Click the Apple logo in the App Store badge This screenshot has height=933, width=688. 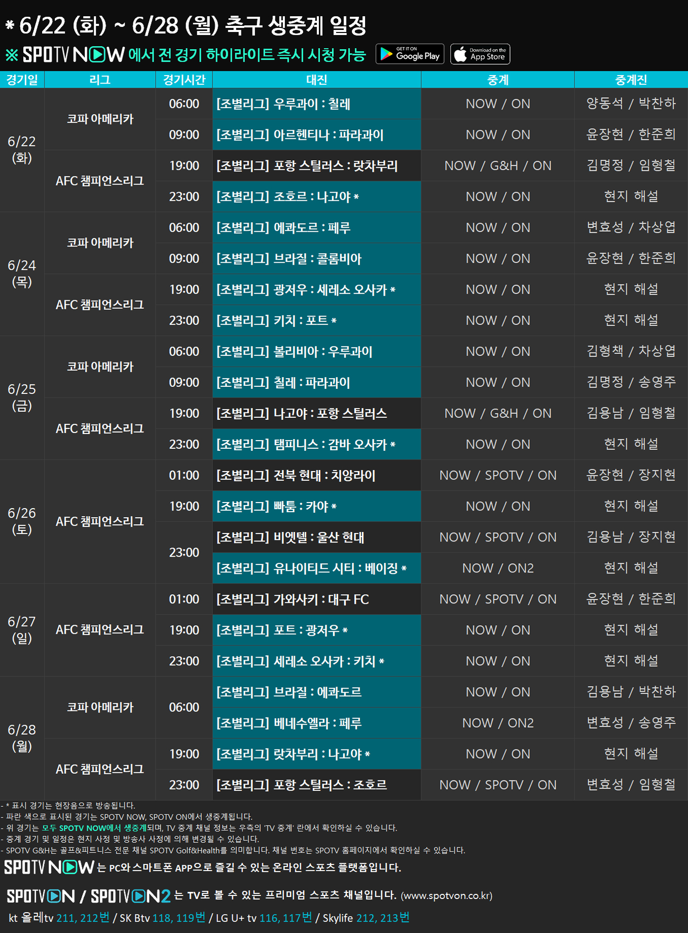coord(460,54)
